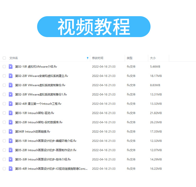Screen dimensions: 196x187
Task: Click the size value 5.46MB
Action: (x=155, y=67)
